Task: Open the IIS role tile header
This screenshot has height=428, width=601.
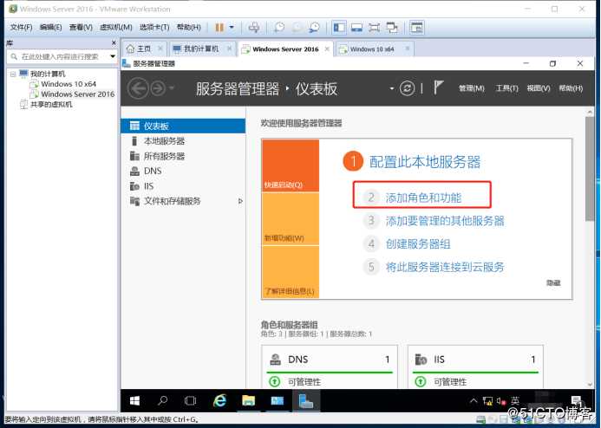Action: click(475, 359)
